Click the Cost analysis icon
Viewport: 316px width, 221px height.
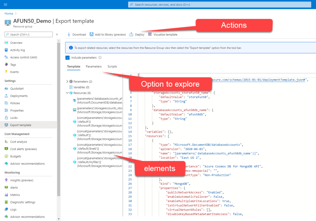(6, 142)
